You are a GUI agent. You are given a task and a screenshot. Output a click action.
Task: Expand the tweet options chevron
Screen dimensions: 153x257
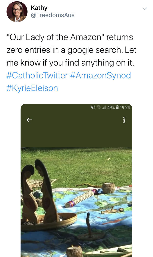(x=145, y=9)
